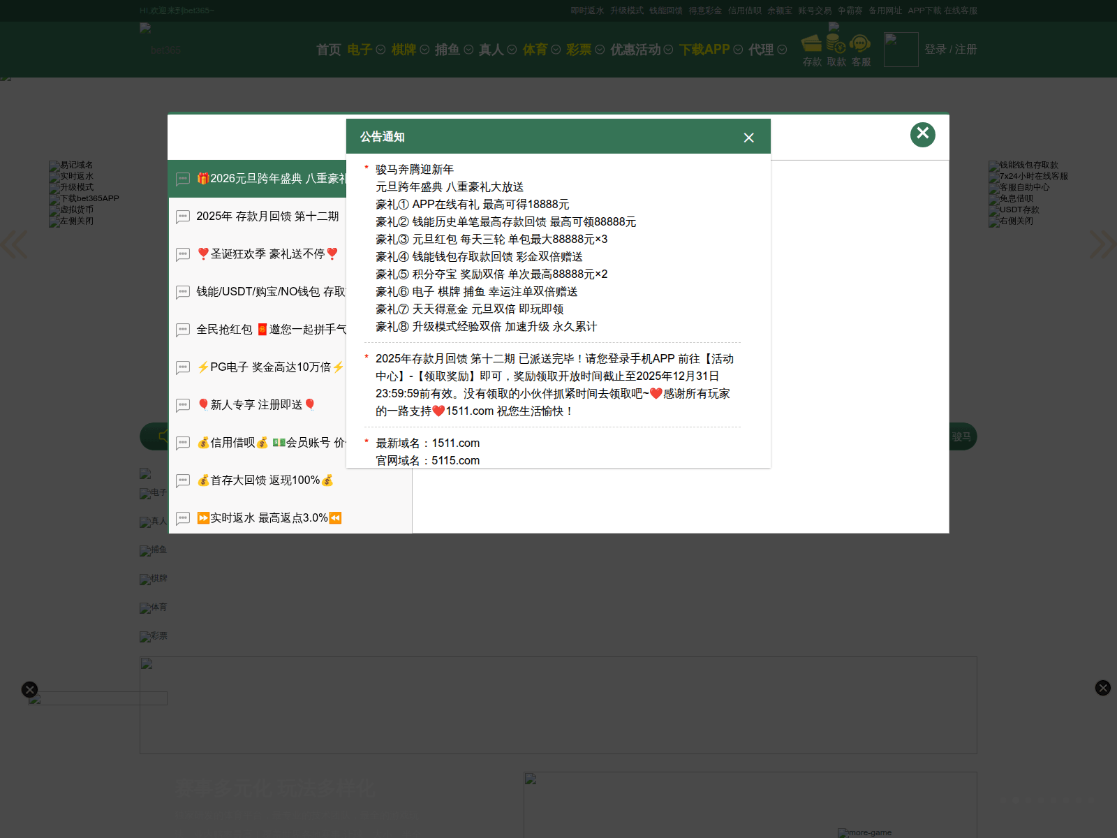Image resolution: width=1117 pixels, height=838 pixels.
Task: Click 易记域名 left floating icon
Action: [71, 166]
